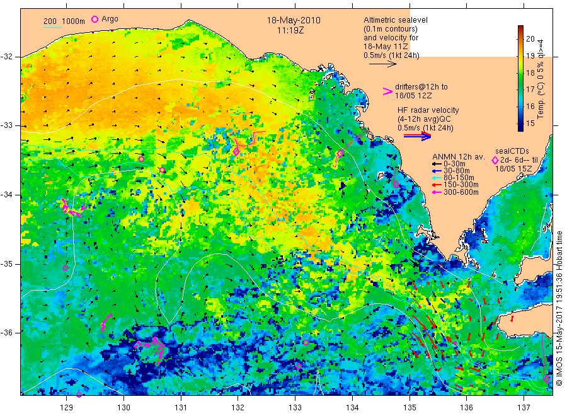The width and height of the screenshot is (567, 416).
Task: Click the latitude axis label '-32'
Action: pyautogui.click(x=6, y=57)
